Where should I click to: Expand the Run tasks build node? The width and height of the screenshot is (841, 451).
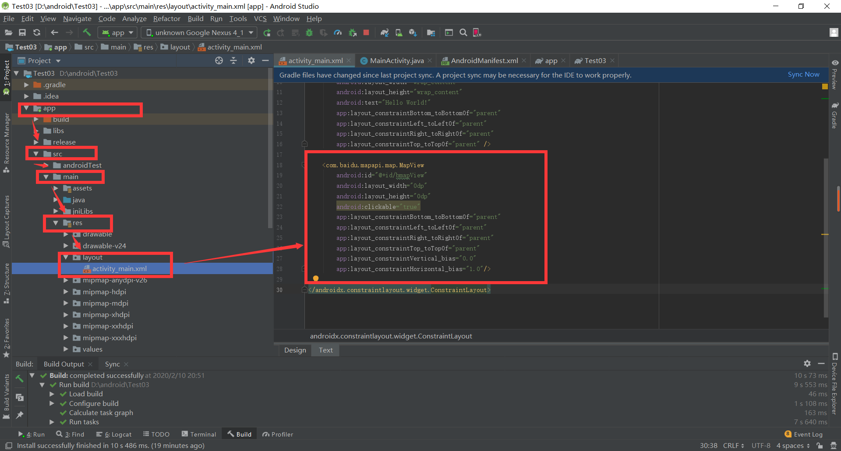[52, 422]
